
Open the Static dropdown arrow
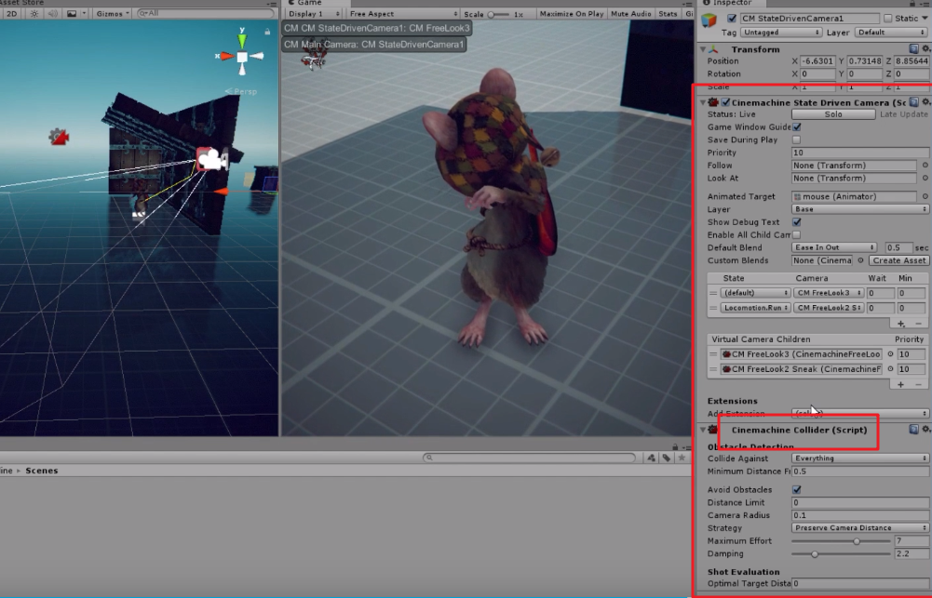click(925, 19)
